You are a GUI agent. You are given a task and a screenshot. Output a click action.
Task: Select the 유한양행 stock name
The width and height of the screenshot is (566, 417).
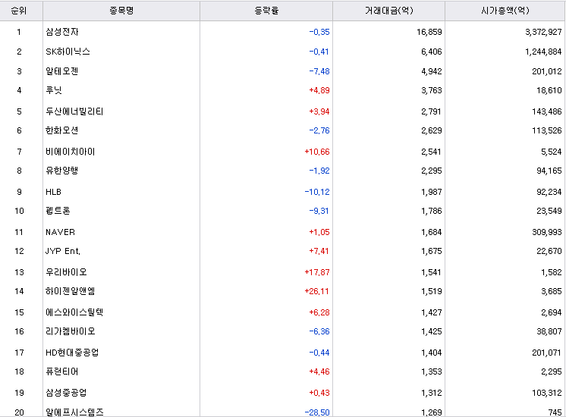click(62, 171)
